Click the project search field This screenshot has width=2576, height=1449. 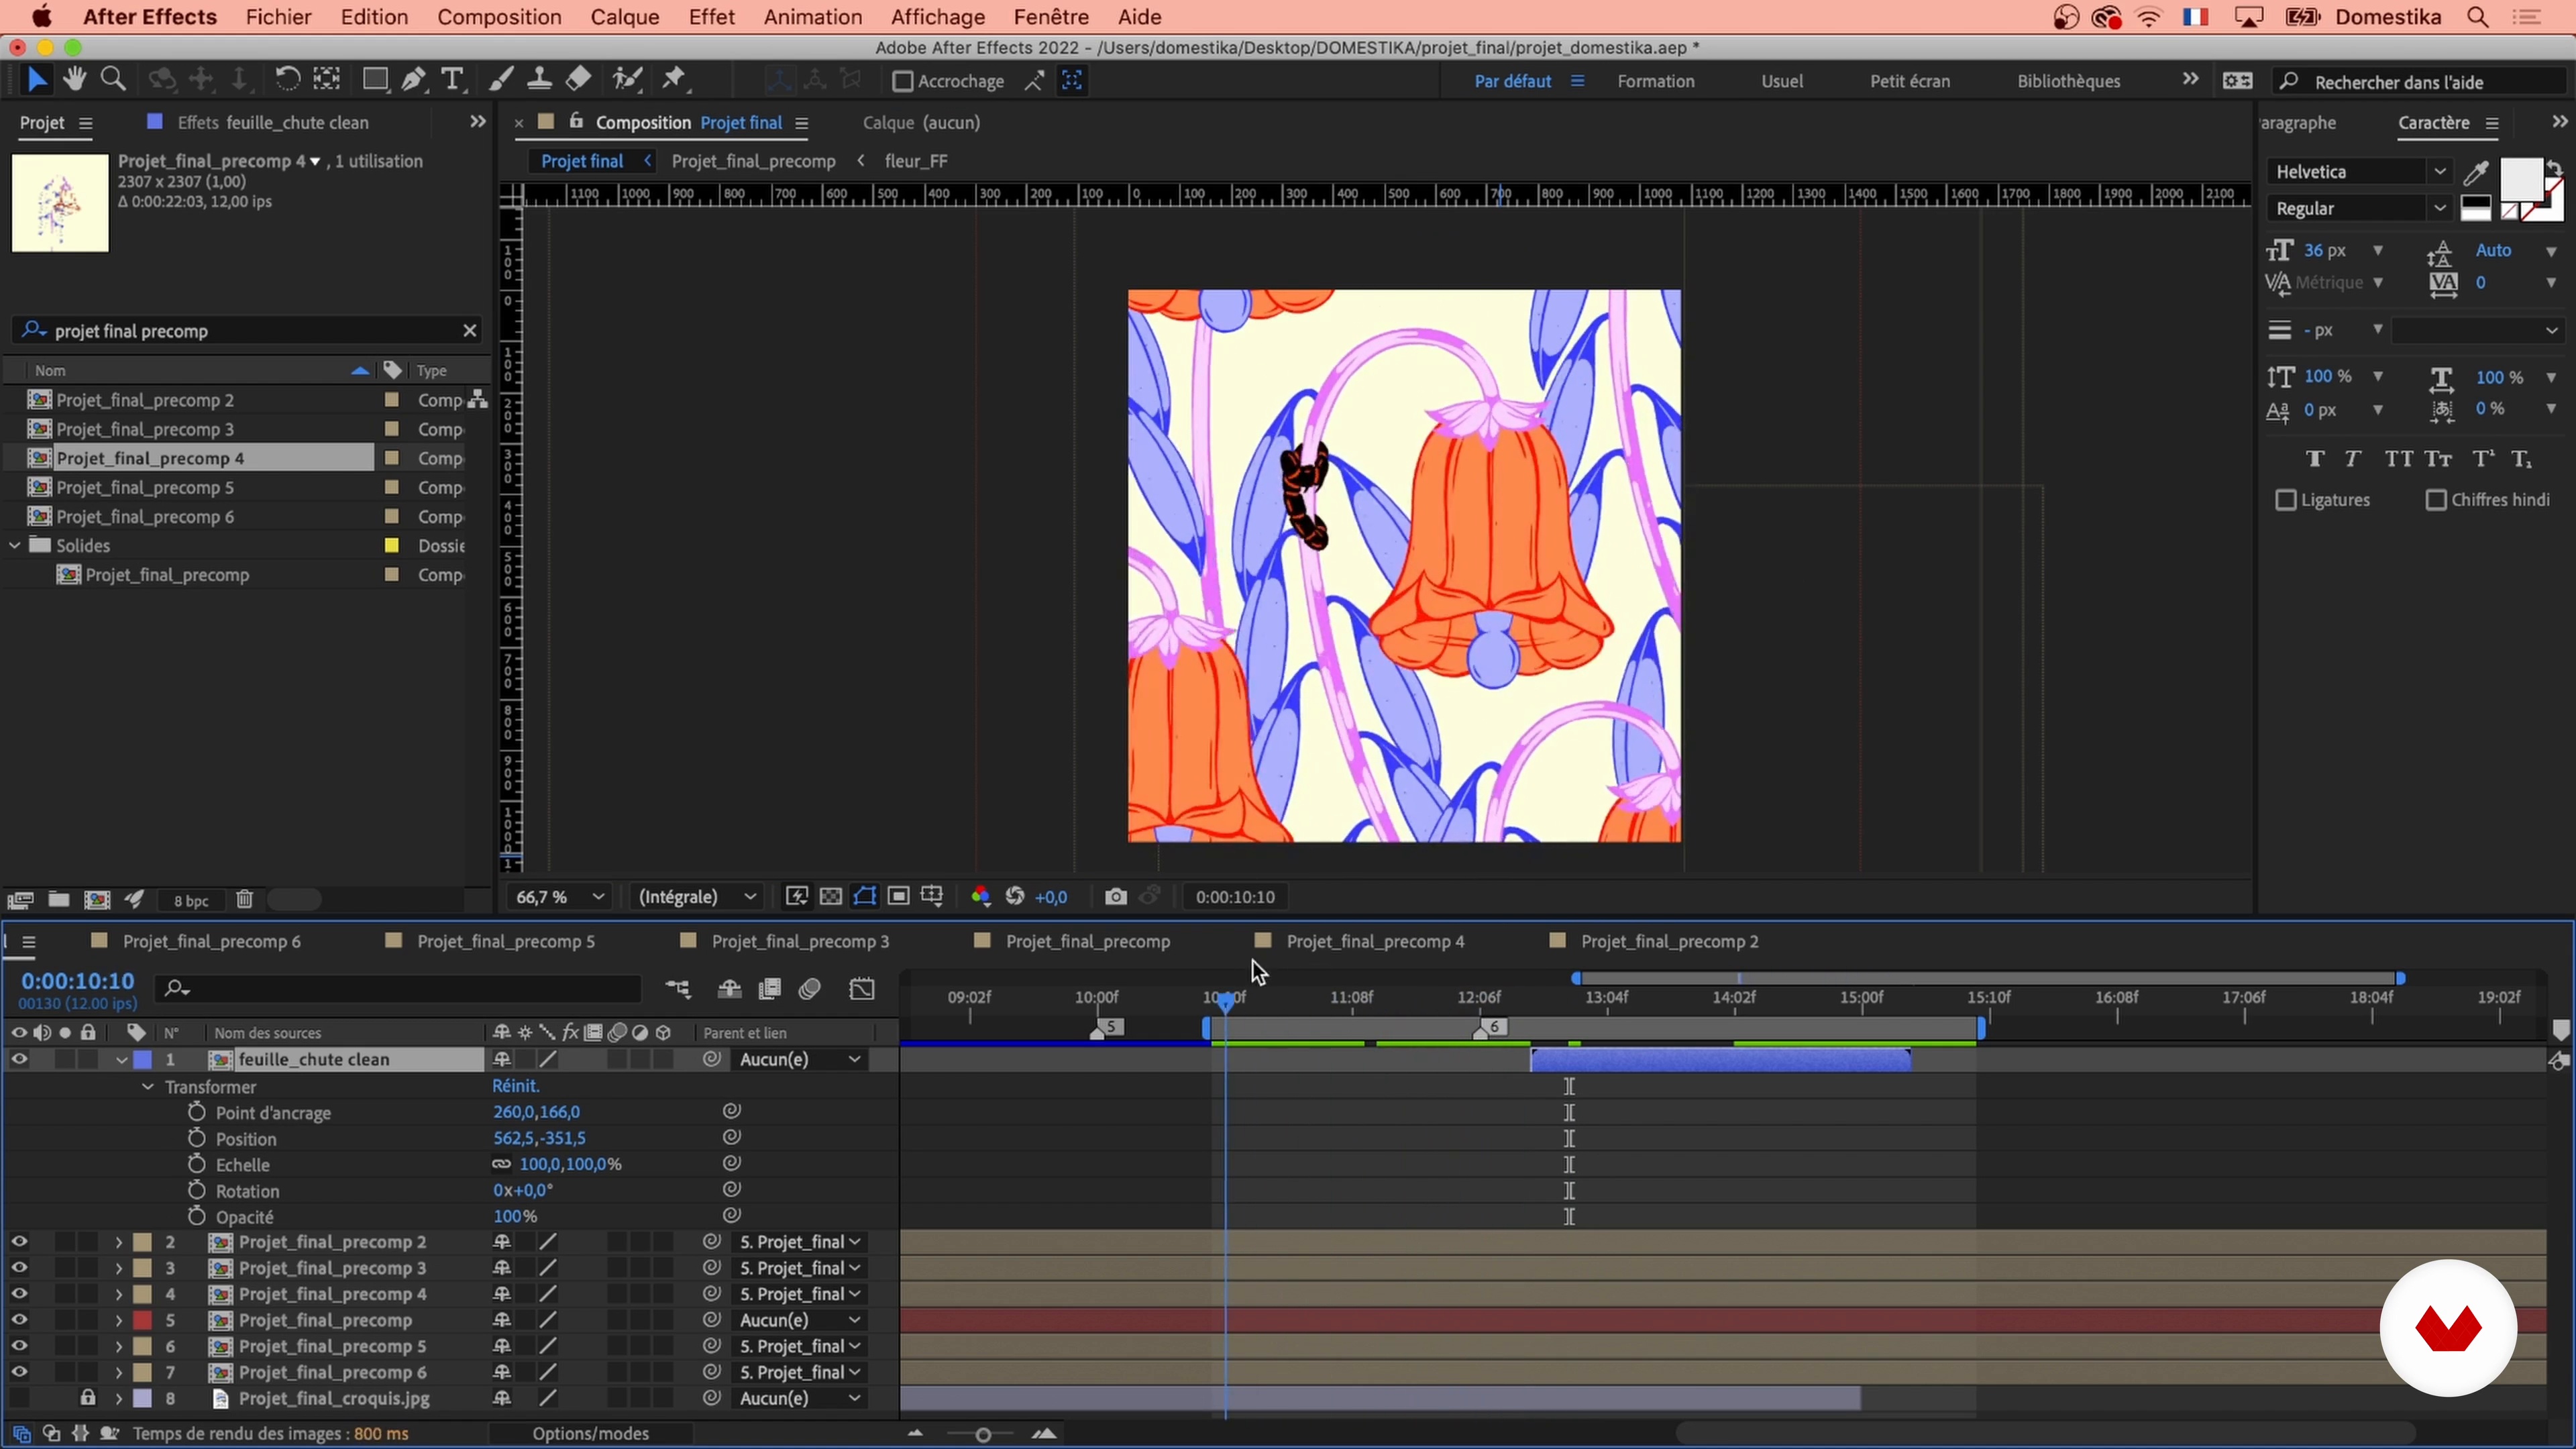click(247, 331)
